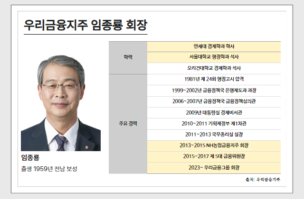Select the 서울대학교 행정학과 석사 row
Viewport: 304px width, 199px height.
click(x=214, y=57)
